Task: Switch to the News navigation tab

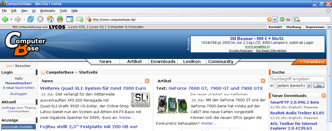Action: 105,61
